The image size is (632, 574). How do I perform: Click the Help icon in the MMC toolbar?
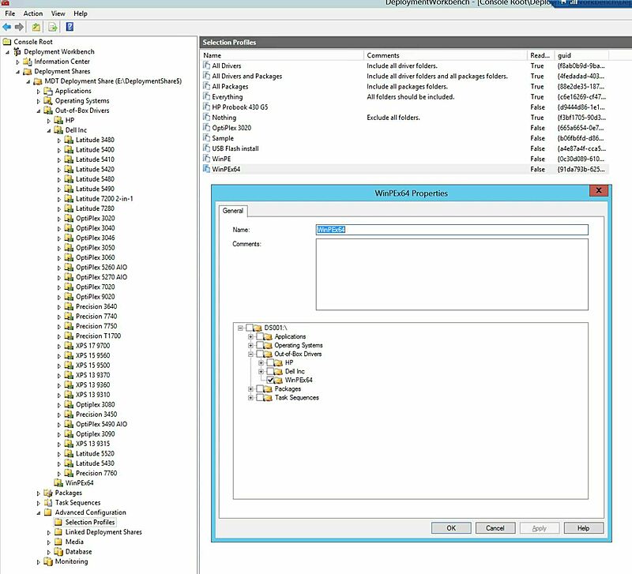pyautogui.click(x=70, y=26)
